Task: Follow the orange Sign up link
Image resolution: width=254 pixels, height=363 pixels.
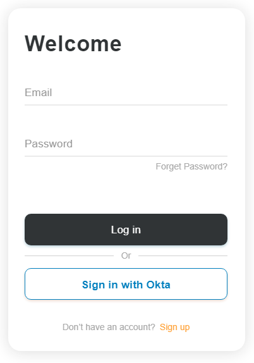Action: pos(174,327)
